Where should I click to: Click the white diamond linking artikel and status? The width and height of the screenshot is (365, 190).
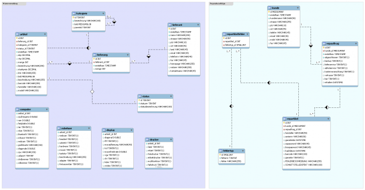92,92
